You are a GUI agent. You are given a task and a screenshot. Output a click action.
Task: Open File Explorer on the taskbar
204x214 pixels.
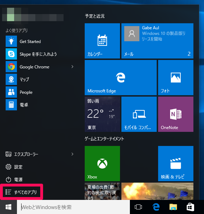coord(173,207)
